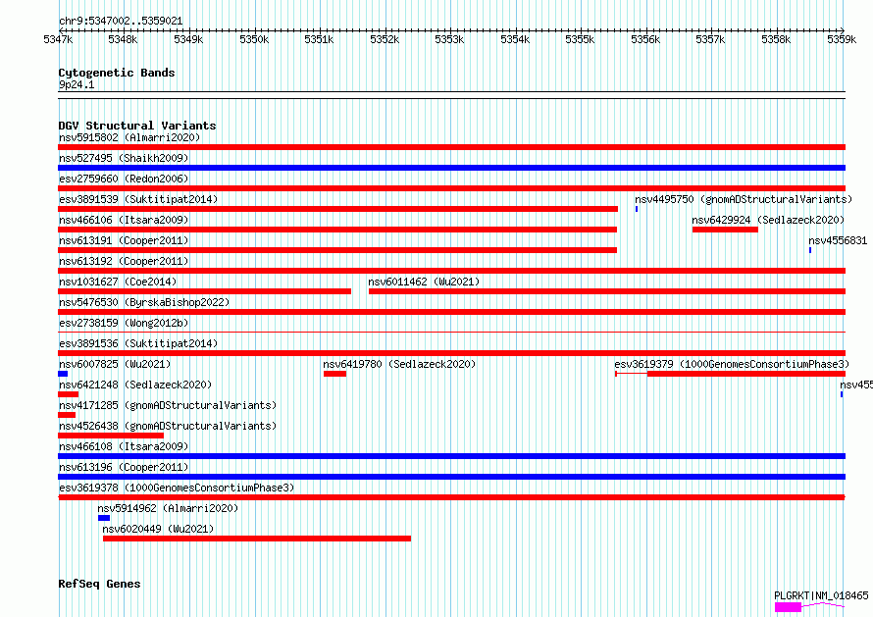Click the esv3619379 (1000GenomesConsortiumPhase3) label
This screenshot has width=873, height=617.
tap(732, 364)
